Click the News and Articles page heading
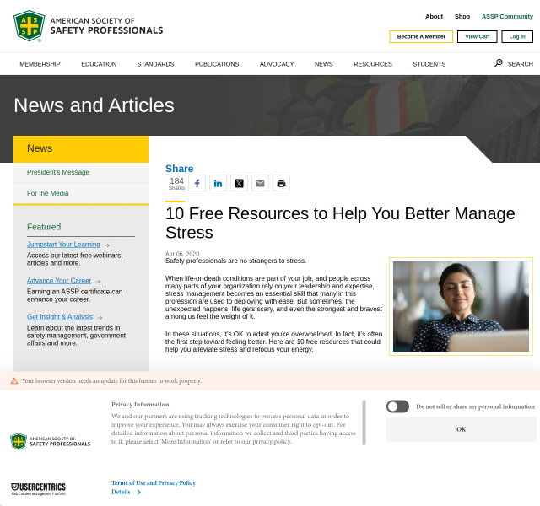 [x=94, y=105]
